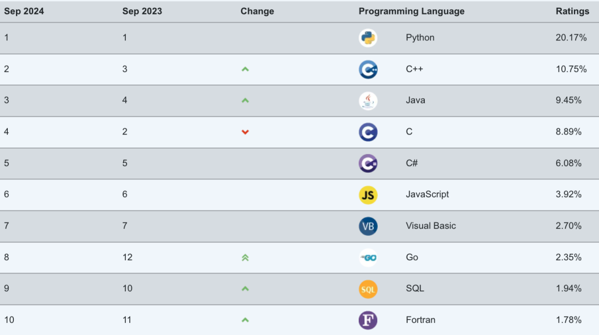Screen dimensions: 599x335
Task: Click the JavaScript language name
Action: click(427, 194)
